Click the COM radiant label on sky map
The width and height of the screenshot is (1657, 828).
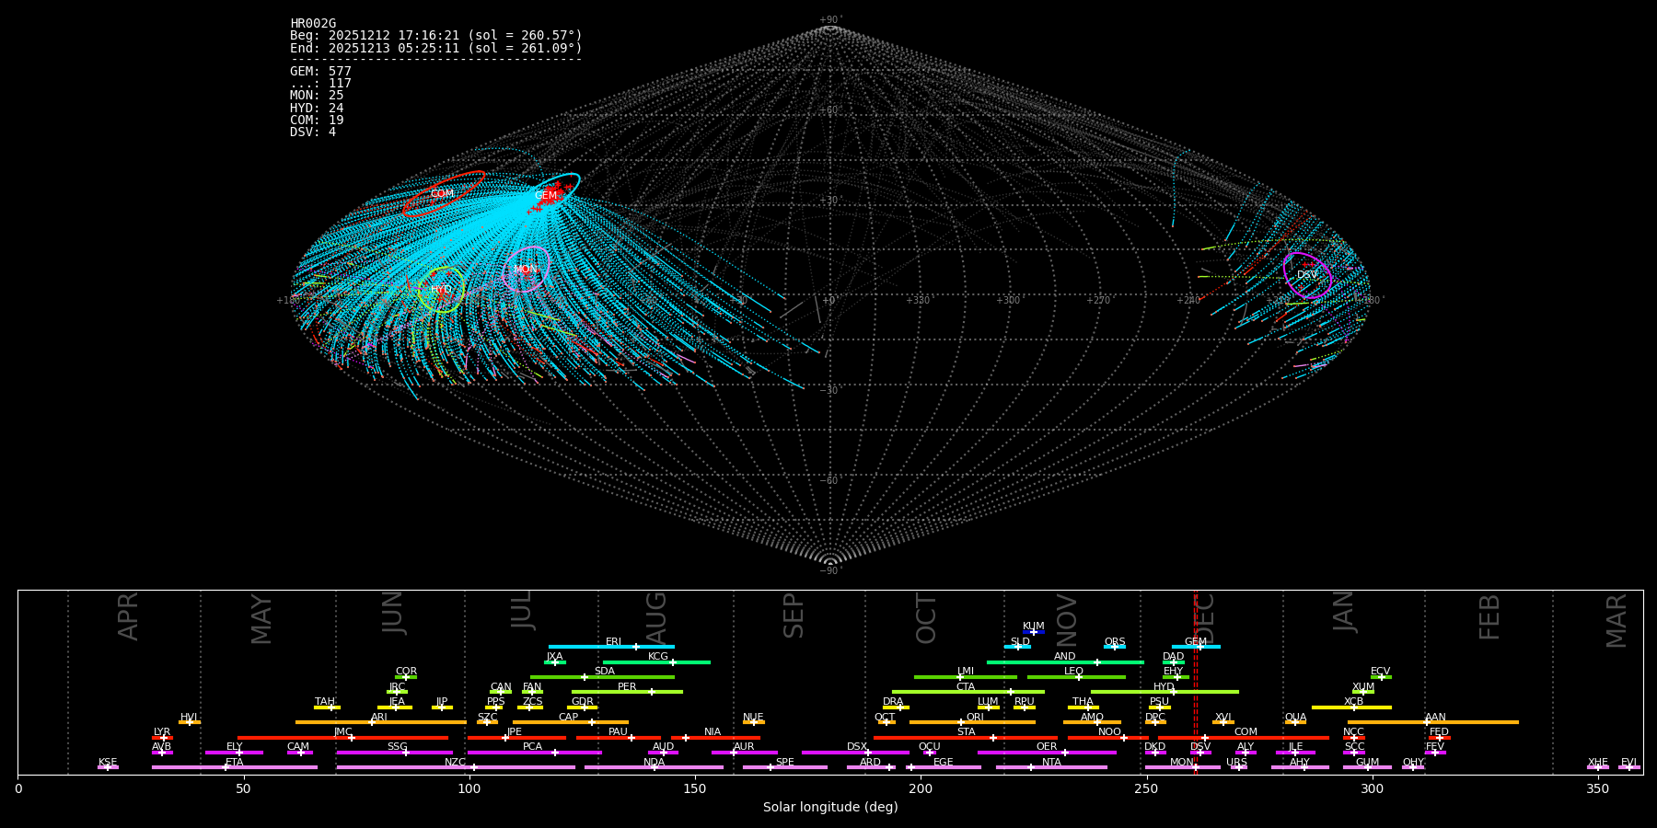pyautogui.click(x=442, y=194)
